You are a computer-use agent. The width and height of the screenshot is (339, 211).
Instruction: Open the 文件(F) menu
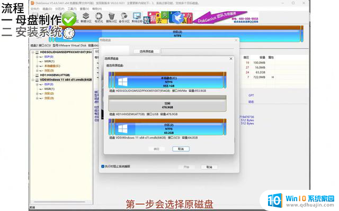coord(35,9)
